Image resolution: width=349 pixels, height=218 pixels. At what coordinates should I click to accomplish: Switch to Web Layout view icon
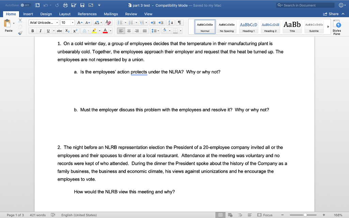[x=230, y=215]
